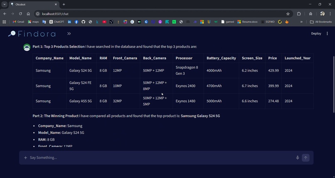Viewport: 335px width, 178px height.
Task: Click the Launched_Year column header
Action: (298, 58)
